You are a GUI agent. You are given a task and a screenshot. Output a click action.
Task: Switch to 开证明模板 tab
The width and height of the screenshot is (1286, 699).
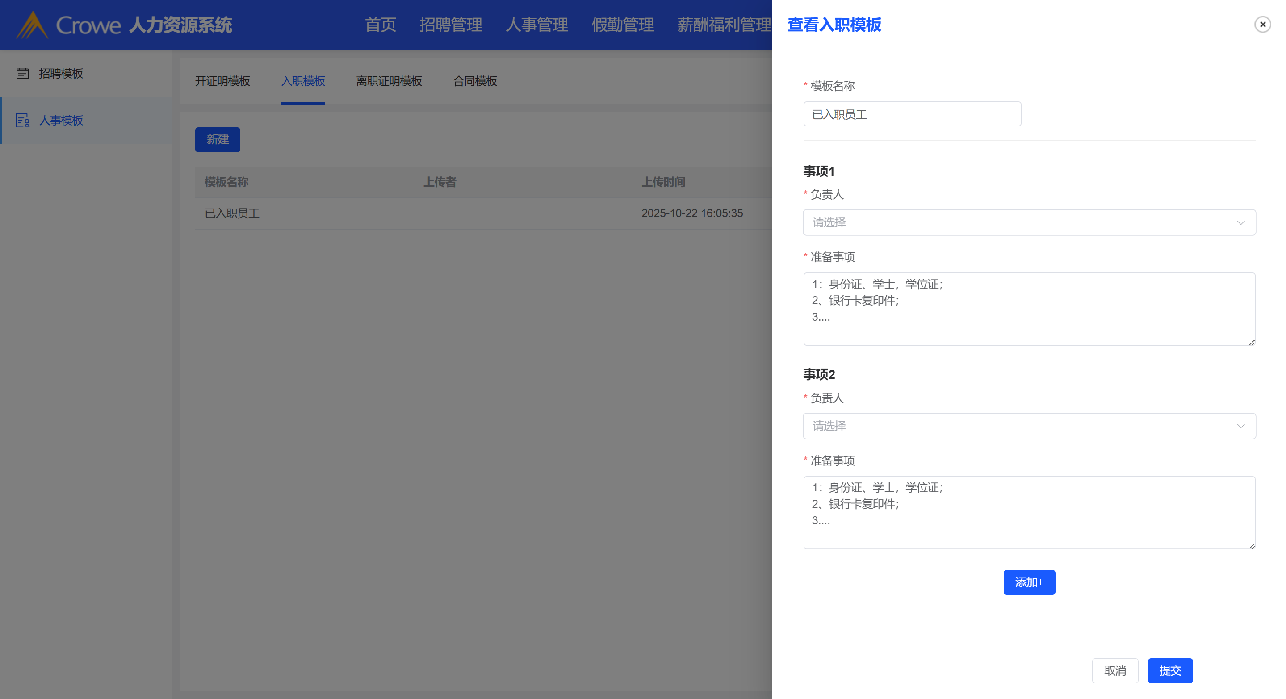[222, 81]
